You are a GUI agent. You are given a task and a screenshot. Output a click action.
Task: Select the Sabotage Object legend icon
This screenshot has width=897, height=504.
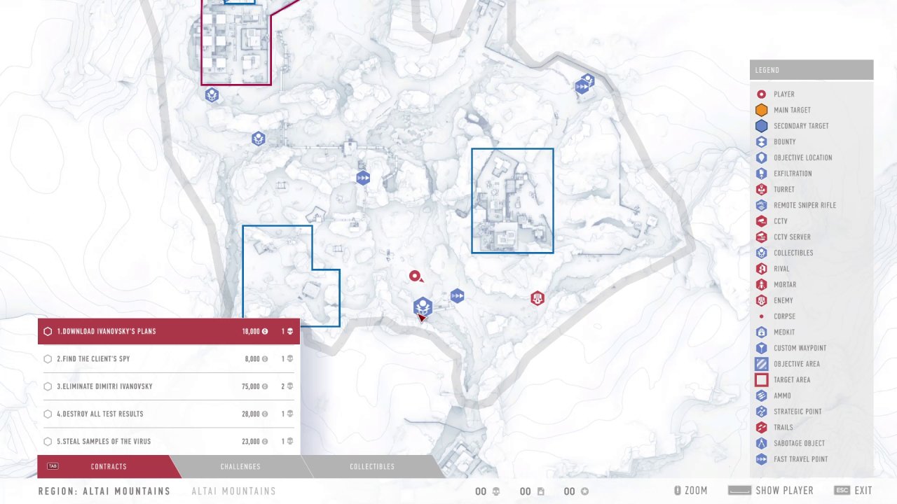point(762,443)
